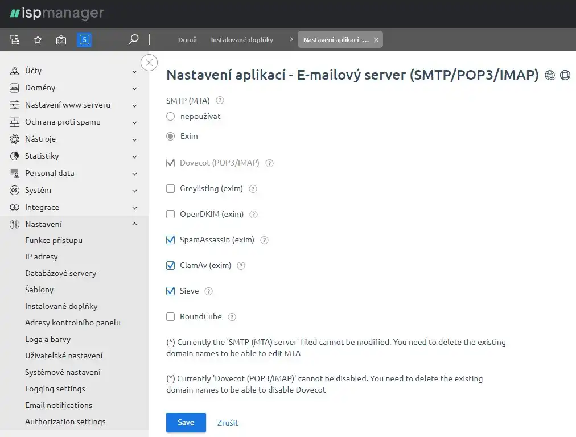Image resolution: width=576 pixels, height=437 pixels.
Task: Enable the RoundCube checkbox
Action: point(170,316)
